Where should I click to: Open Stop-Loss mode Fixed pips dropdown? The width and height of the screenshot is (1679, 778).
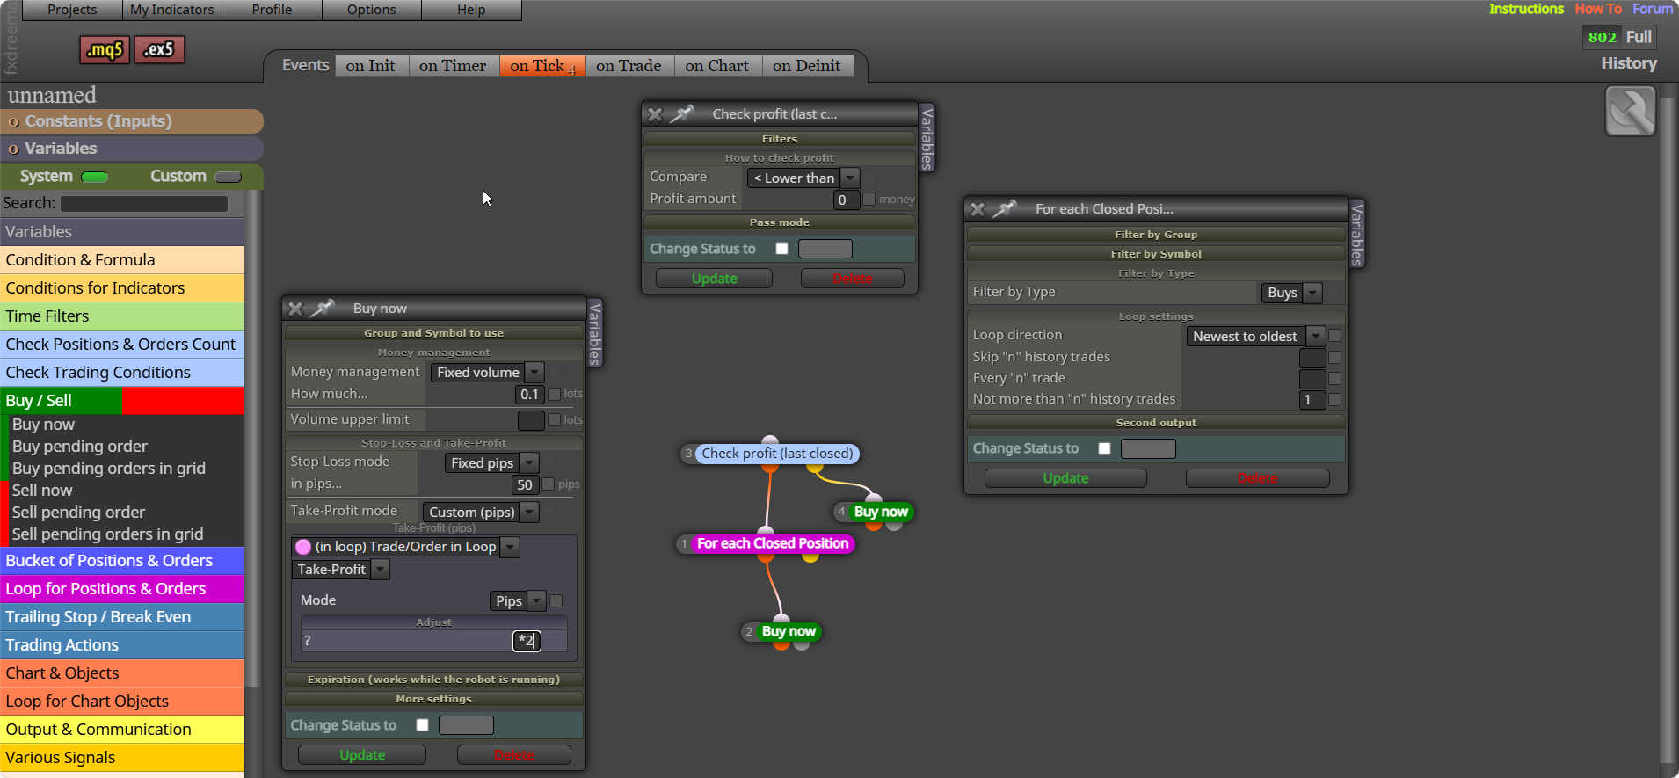click(491, 462)
